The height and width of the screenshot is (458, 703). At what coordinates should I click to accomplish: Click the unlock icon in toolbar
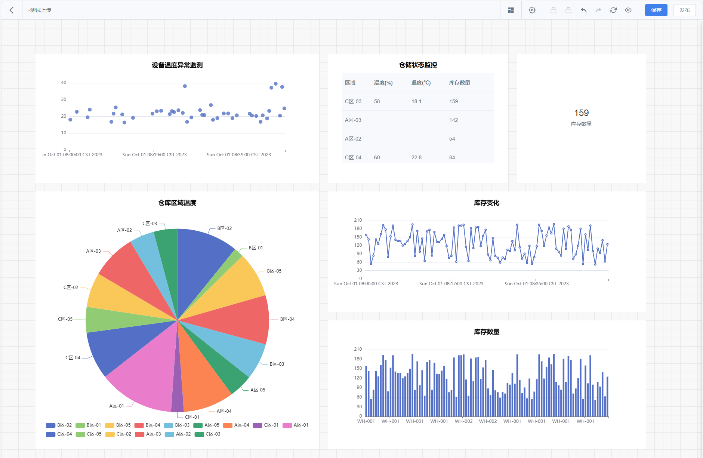pyautogui.click(x=568, y=10)
